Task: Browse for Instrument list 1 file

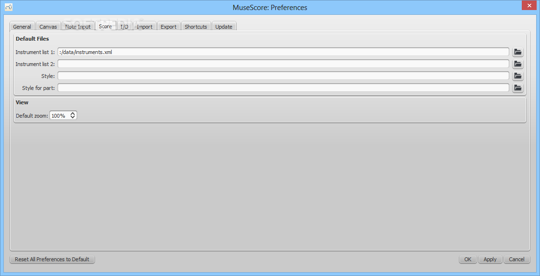Action: (517, 52)
